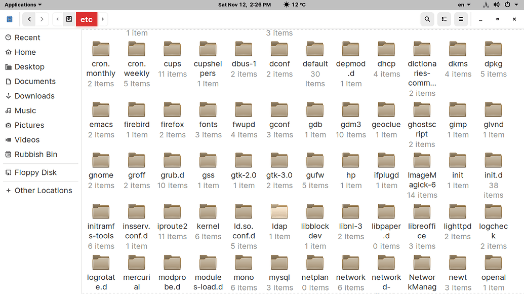
Task: Expand path bar rightward small arrow
Action: [103, 19]
